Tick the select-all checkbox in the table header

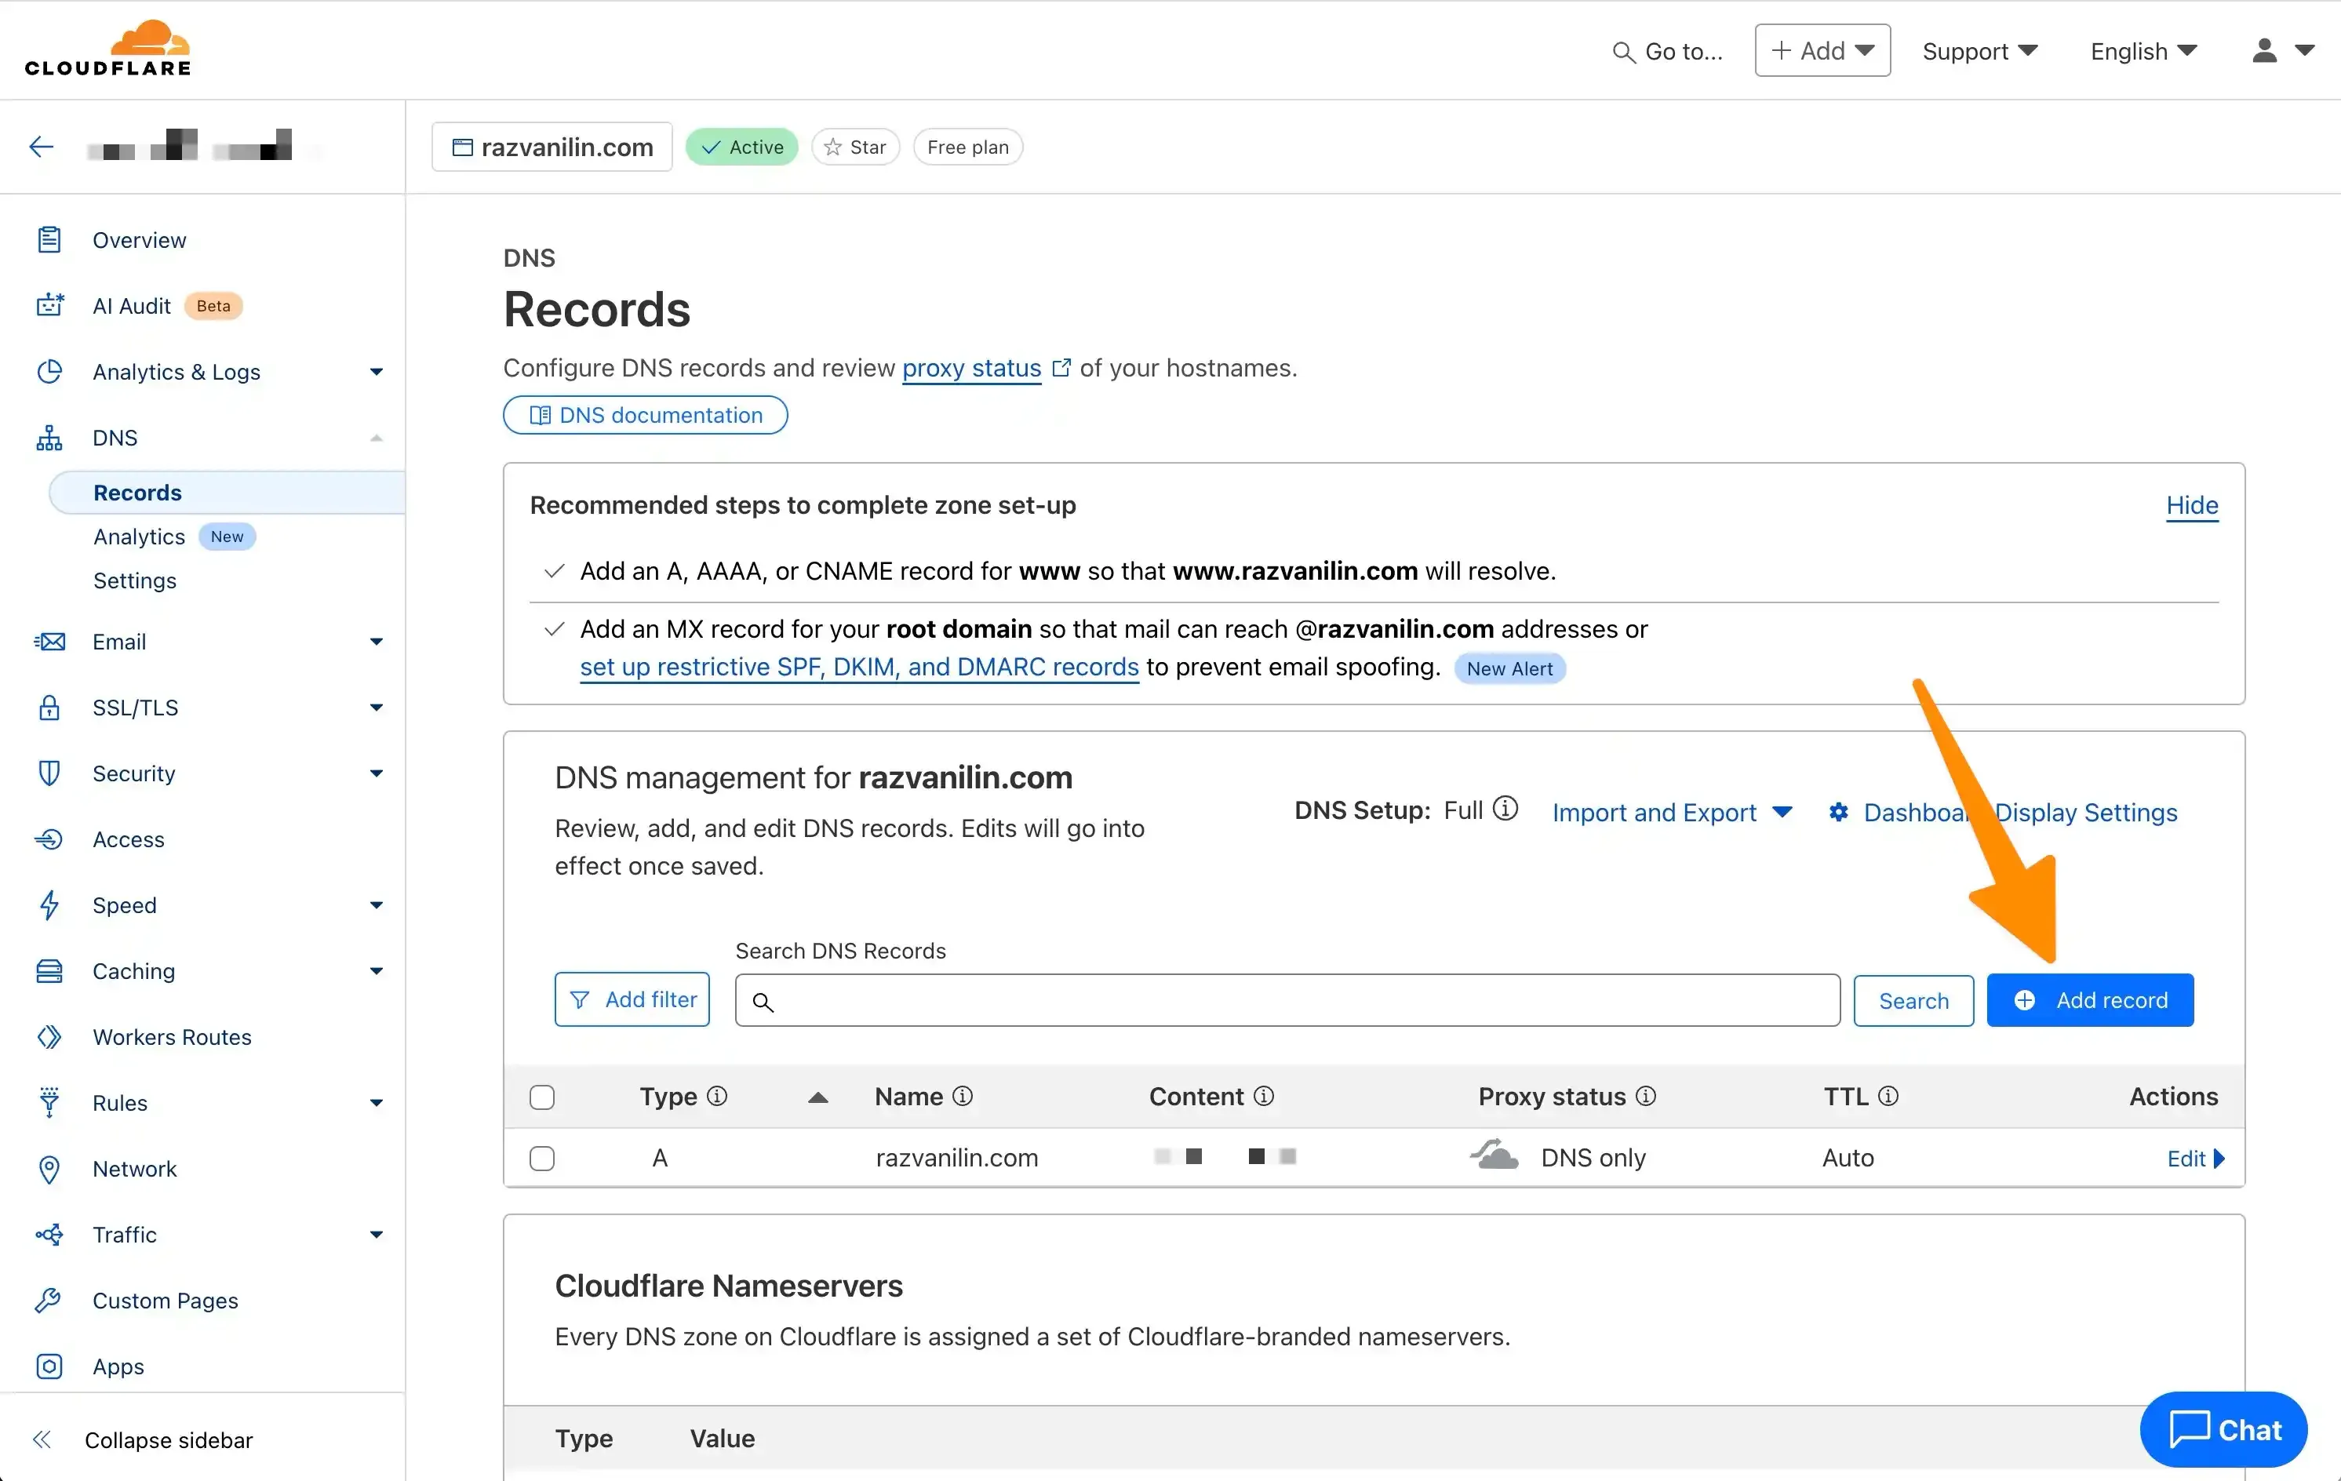coord(542,1097)
